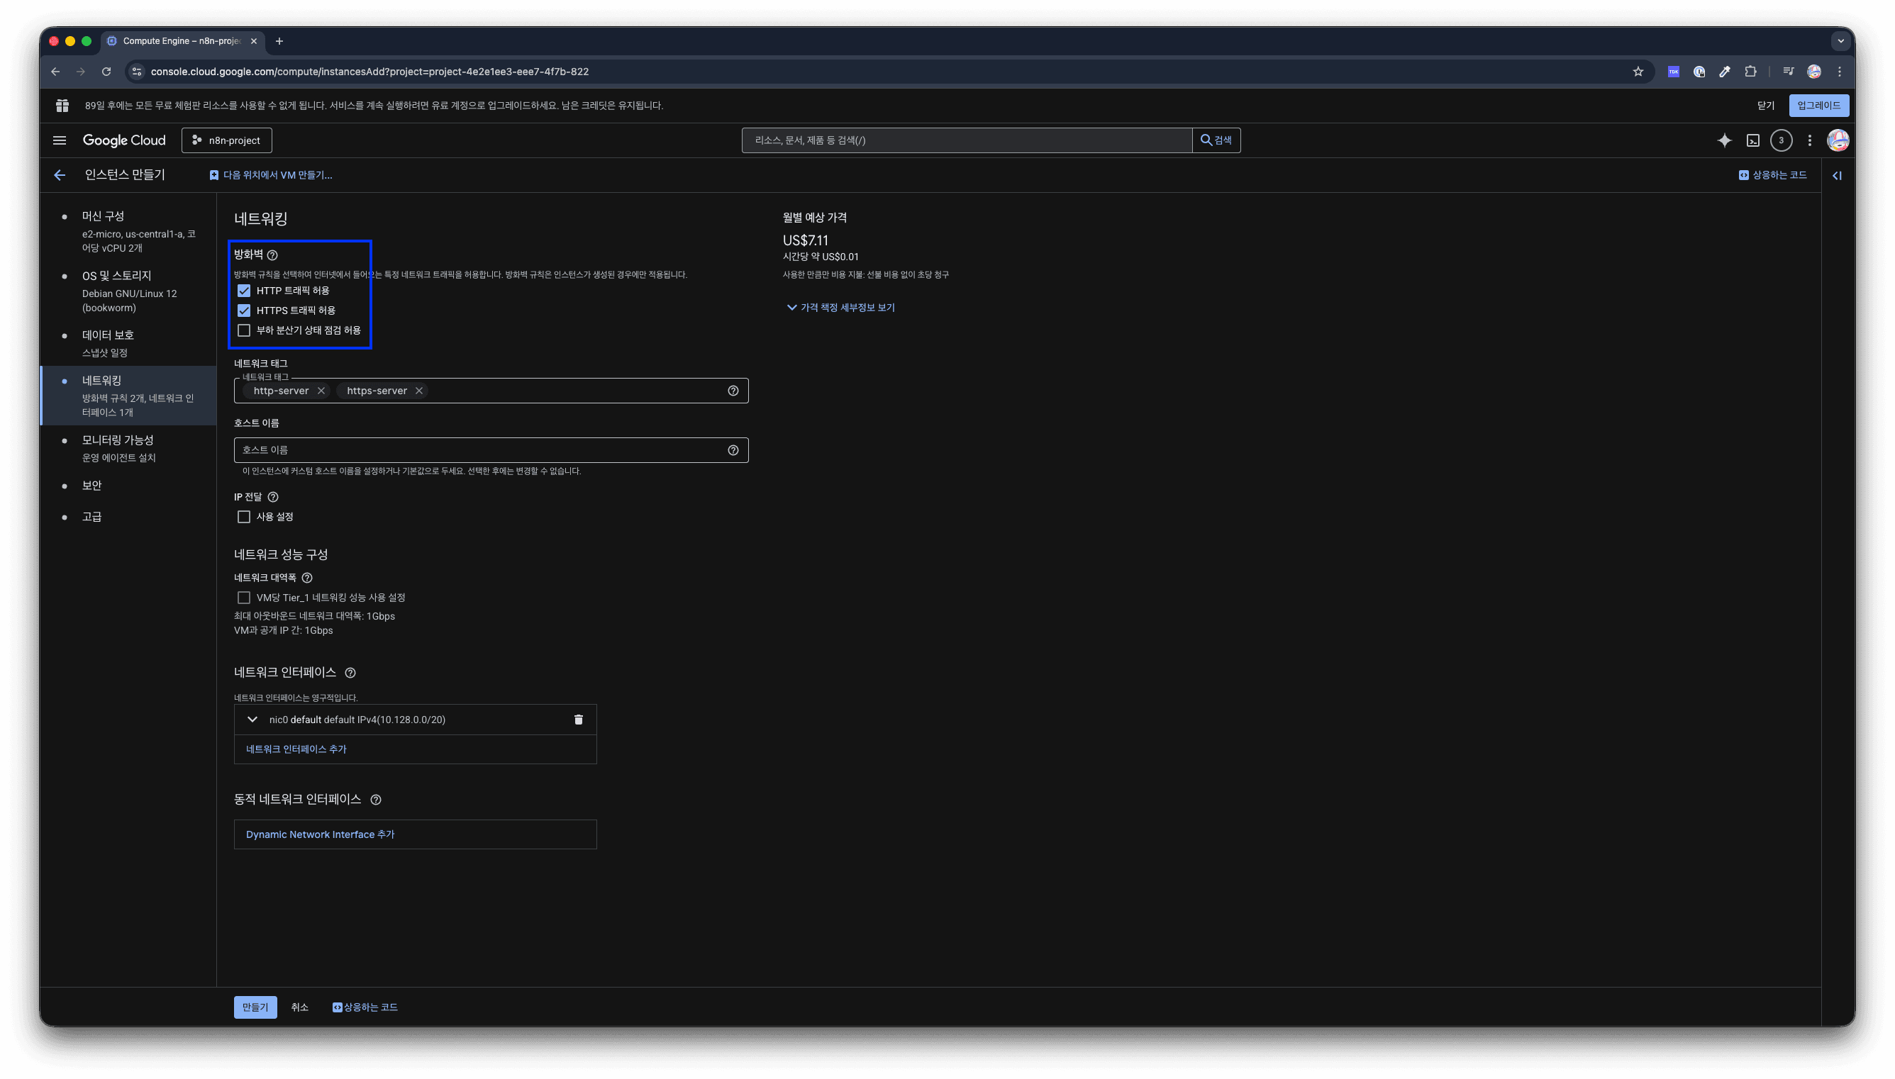Collapse the right side panel toggle icon

click(1837, 176)
